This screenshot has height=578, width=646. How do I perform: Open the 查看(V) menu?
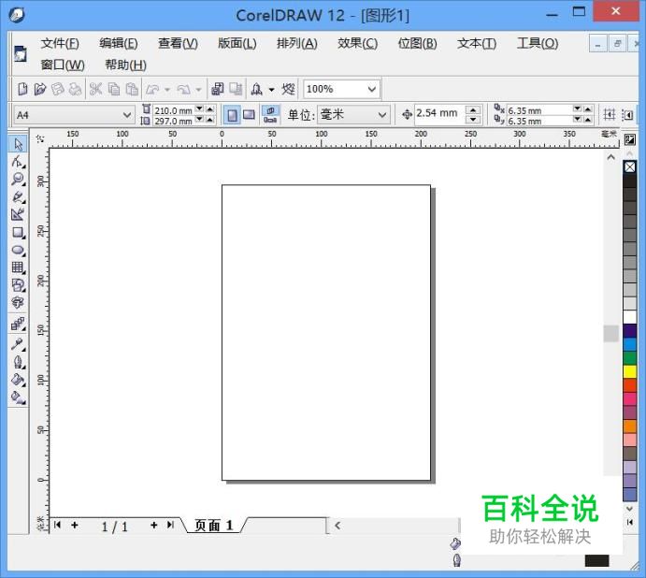(x=178, y=43)
